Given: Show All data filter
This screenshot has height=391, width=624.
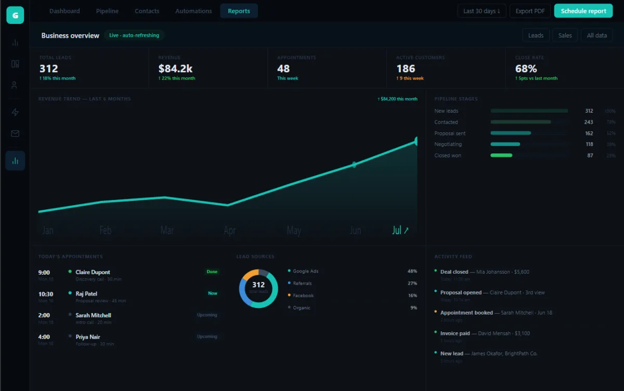Looking at the screenshot, I should tap(597, 35).
